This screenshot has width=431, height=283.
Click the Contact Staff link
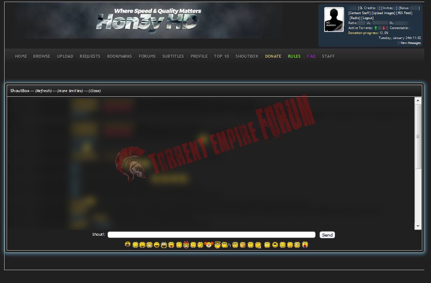point(360,13)
